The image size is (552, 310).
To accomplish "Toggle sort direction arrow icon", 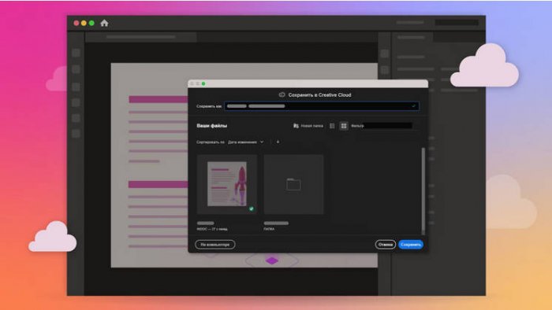I will click(278, 142).
